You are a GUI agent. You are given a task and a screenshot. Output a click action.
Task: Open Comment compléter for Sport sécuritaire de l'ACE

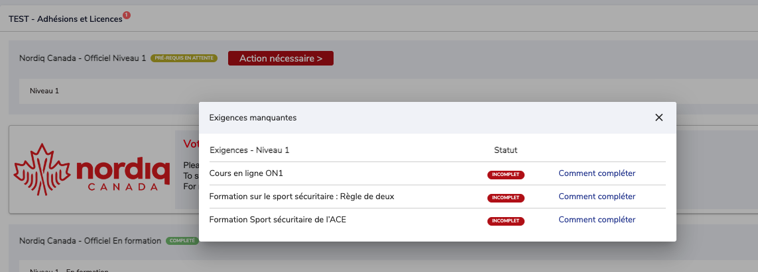tap(597, 220)
